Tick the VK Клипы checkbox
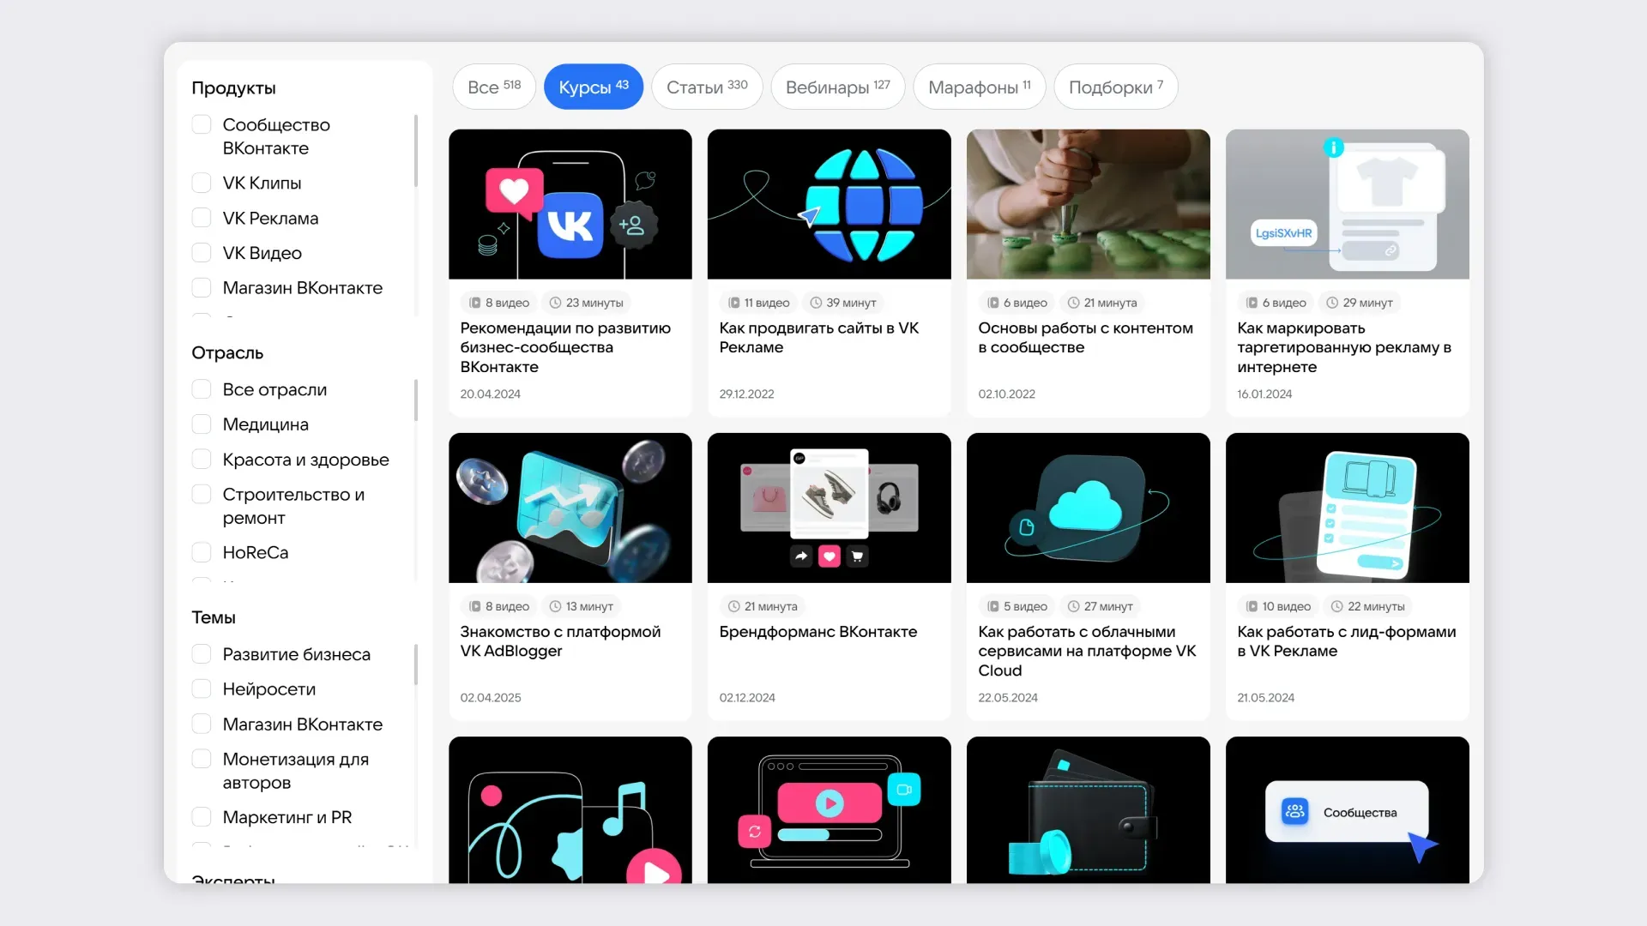This screenshot has height=926, width=1647. coord(202,183)
